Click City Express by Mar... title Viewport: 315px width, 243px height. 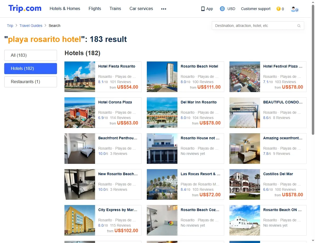point(118,210)
